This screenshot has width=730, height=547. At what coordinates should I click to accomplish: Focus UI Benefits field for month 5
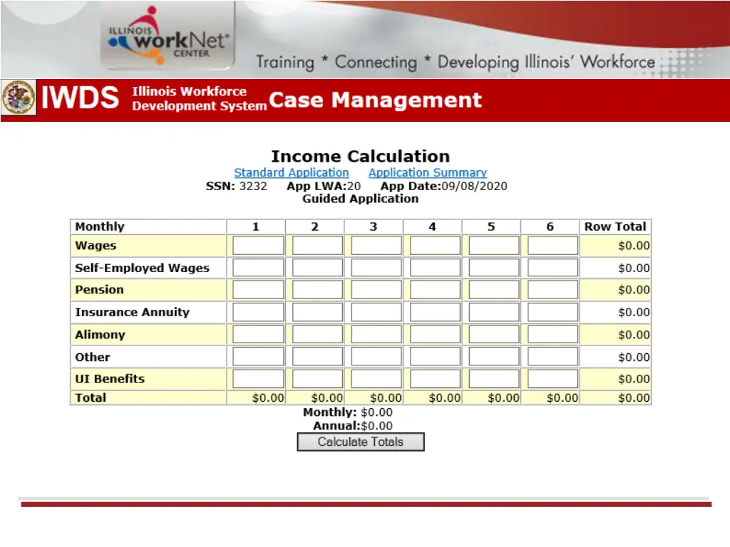tap(494, 379)
